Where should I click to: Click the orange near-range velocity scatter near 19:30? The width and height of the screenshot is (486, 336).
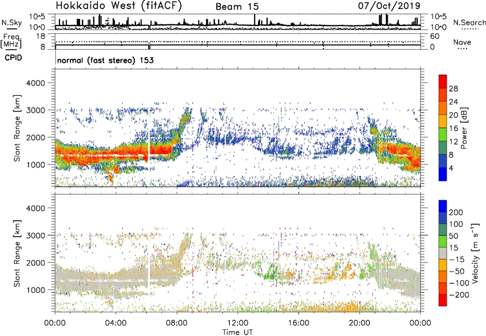[x=352, y=307]
